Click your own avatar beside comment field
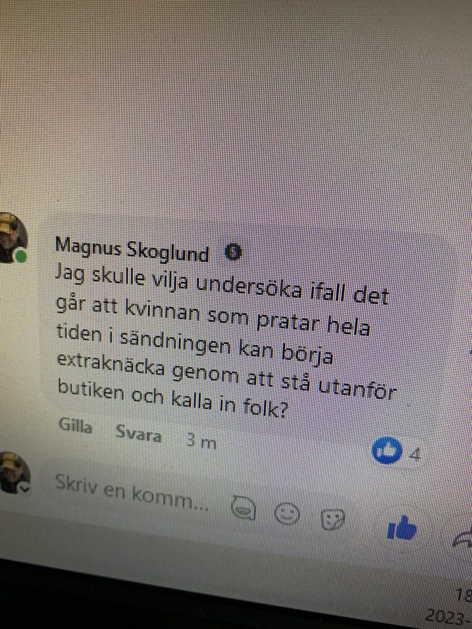 coord(14,472)
